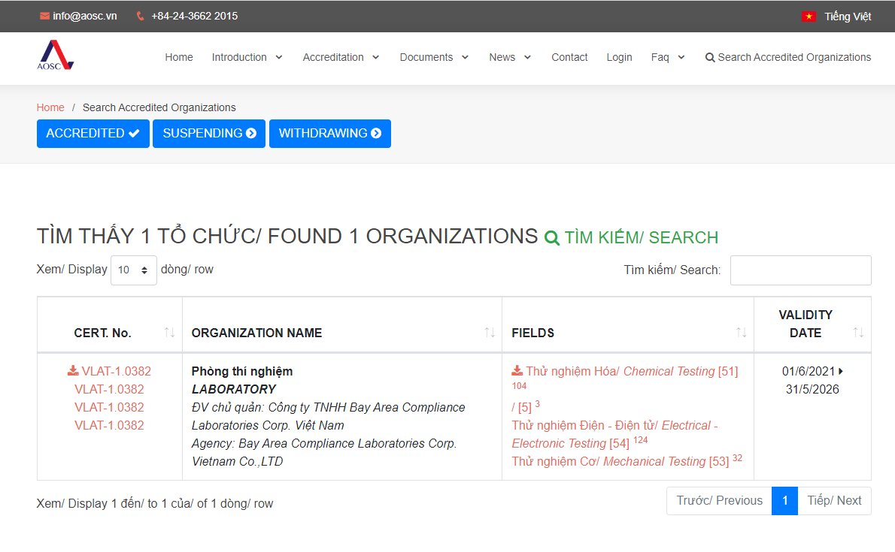Click the AOSC logo
This screenshot has width=895, height=552.
point(56,56)
